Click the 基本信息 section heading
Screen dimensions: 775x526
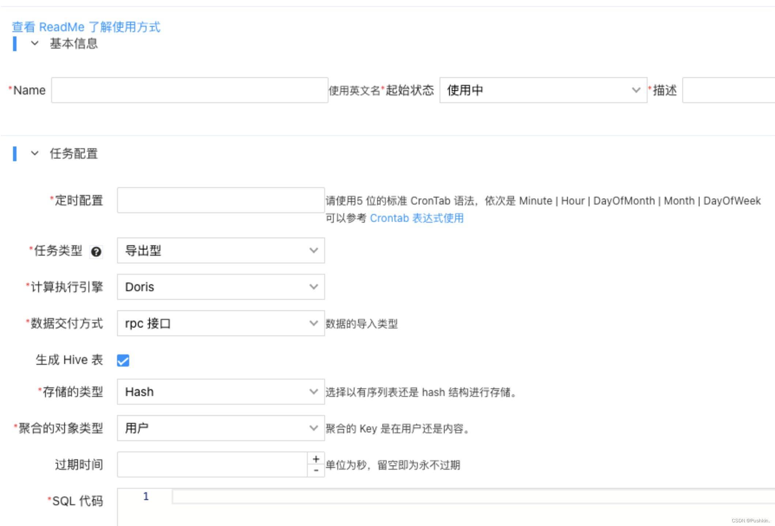(73, 43)
